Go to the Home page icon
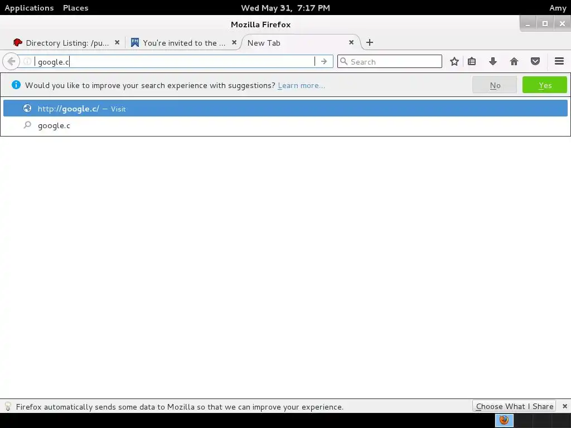 [x=514, y=61]
